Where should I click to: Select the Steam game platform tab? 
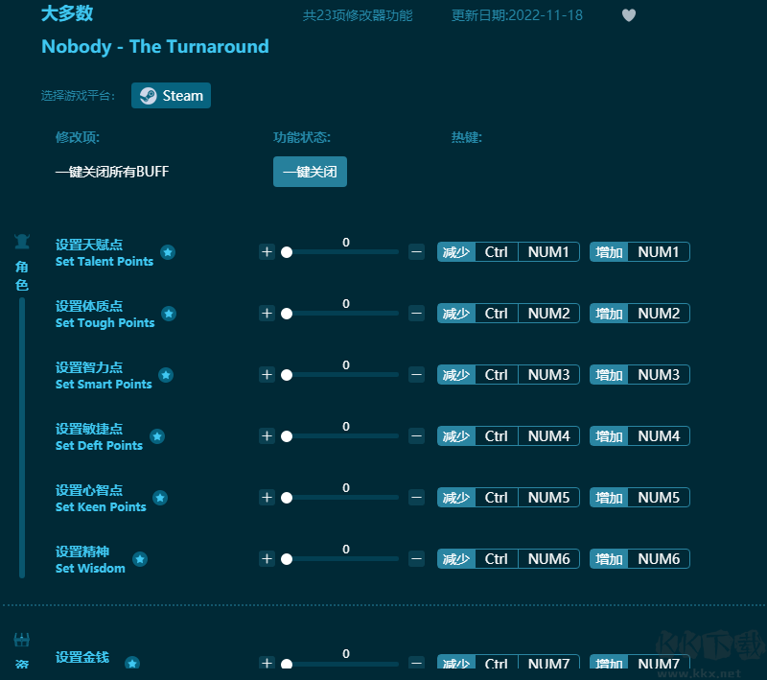click(171, 96)
